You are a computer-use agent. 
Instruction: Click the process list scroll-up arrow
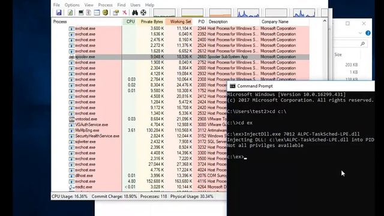[325, 21]
